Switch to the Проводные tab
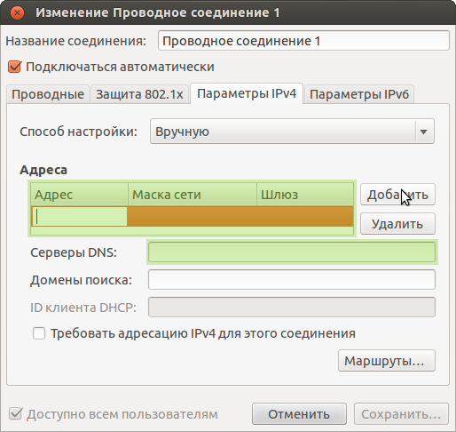Viewport: 456px width, 432px height. tap(48, 94)
